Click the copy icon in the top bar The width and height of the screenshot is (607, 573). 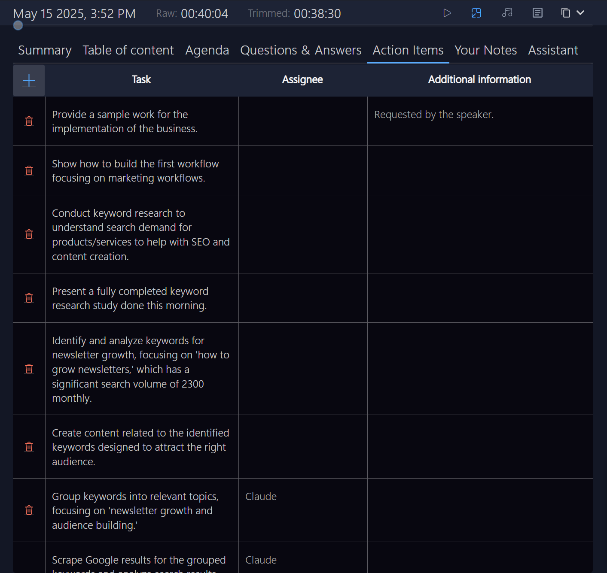click(x=566, y=13)
